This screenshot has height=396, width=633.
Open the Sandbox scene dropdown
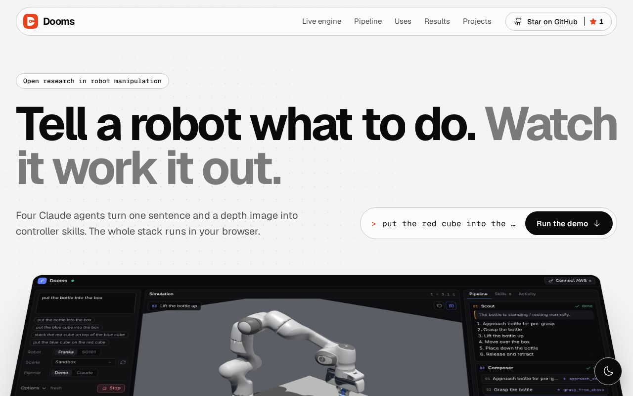(84, 362)
